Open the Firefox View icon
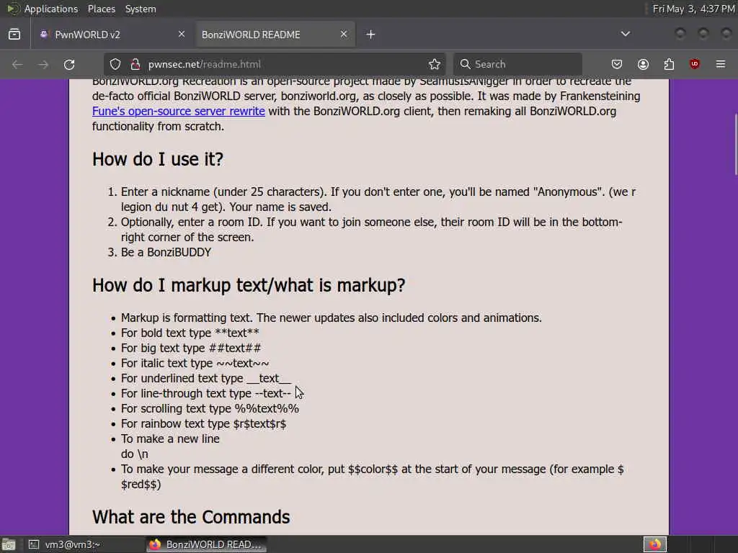738x553 pixels. coord(14,35)
